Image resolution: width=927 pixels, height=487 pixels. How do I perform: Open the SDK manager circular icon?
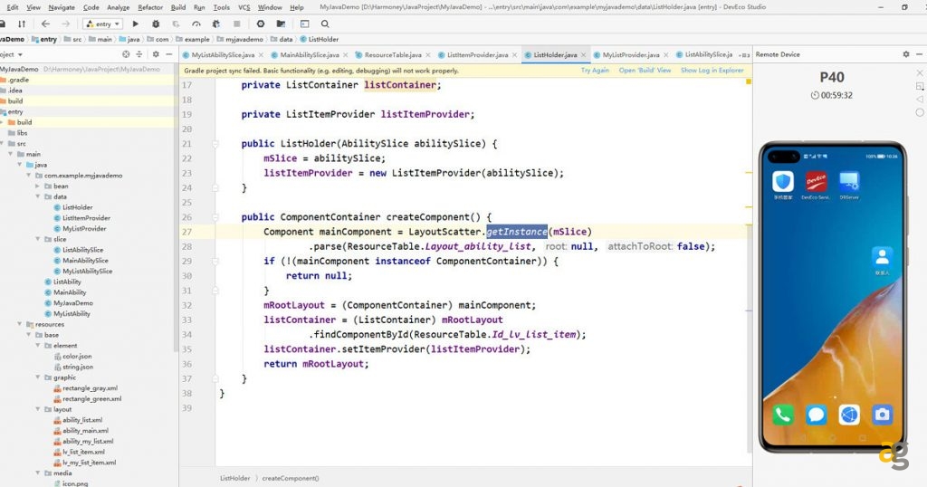pos(261,24)
